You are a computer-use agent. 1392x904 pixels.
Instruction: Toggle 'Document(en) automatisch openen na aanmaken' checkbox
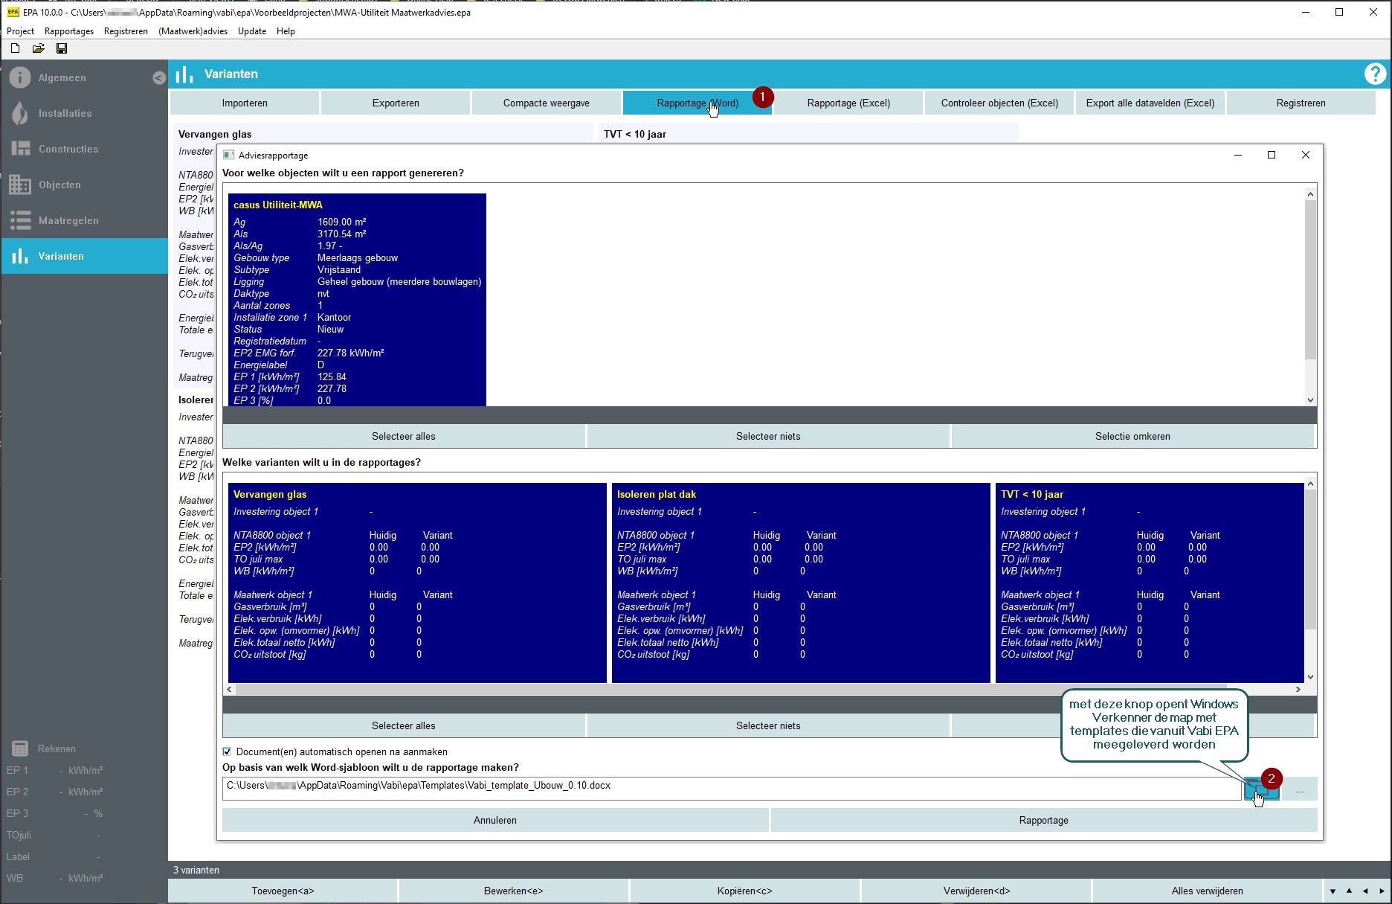pos(228,751)
